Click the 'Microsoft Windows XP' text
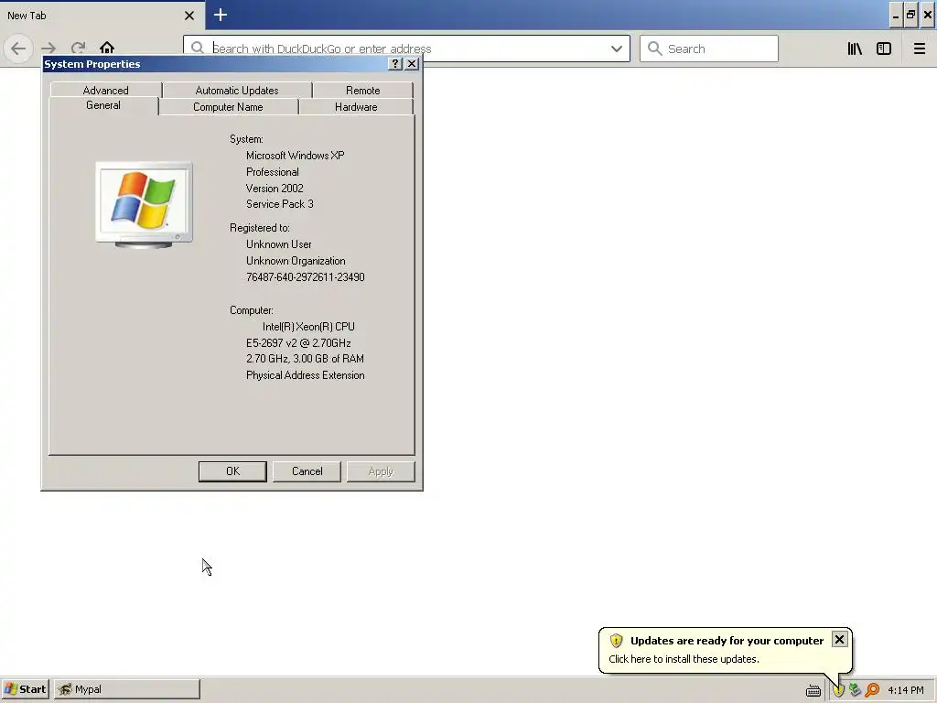This screenshot has height=703, width=937. [x=296, y=156]
